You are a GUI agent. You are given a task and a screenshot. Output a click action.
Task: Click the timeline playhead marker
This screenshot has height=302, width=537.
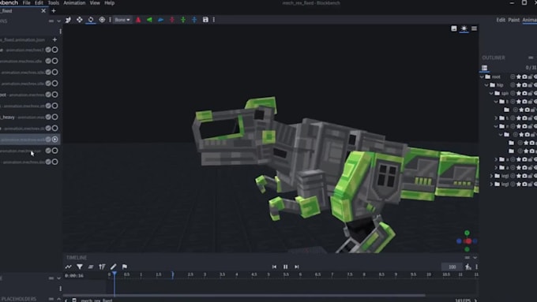pos(115,274)
